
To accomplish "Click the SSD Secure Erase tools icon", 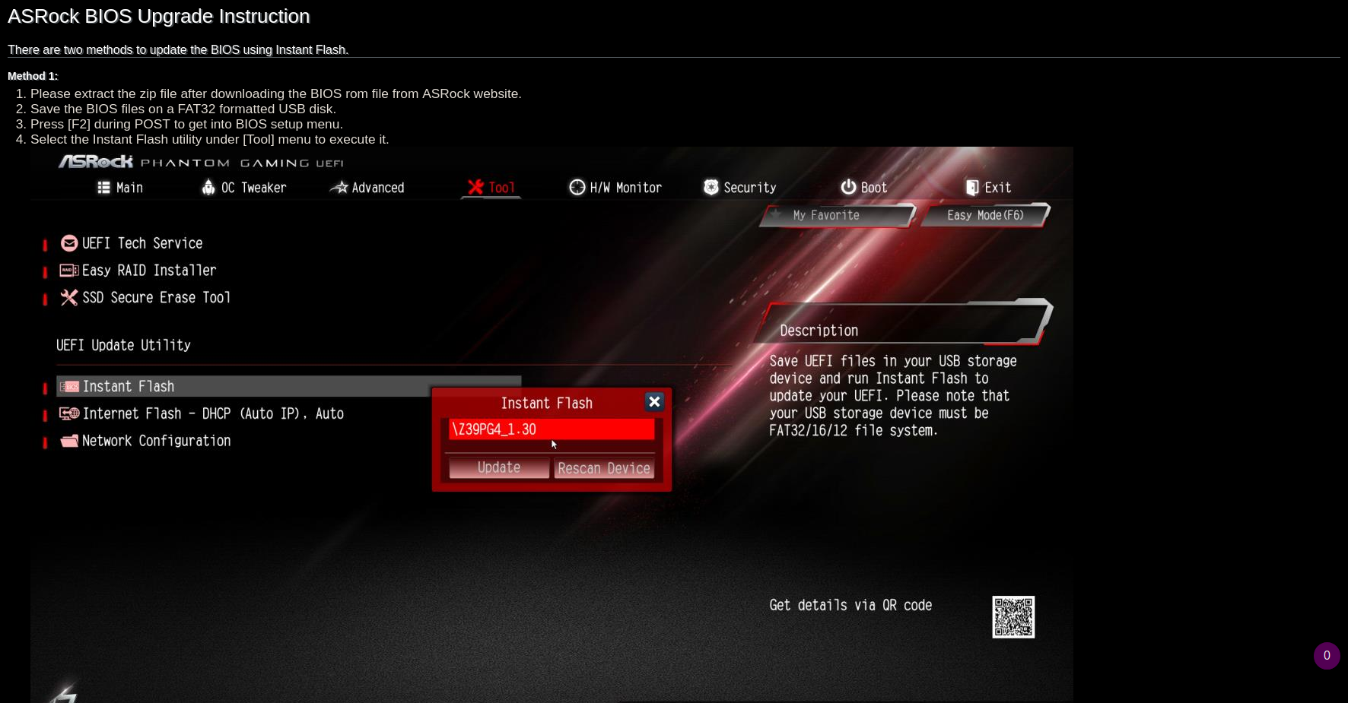I will [x=69, y=298].
